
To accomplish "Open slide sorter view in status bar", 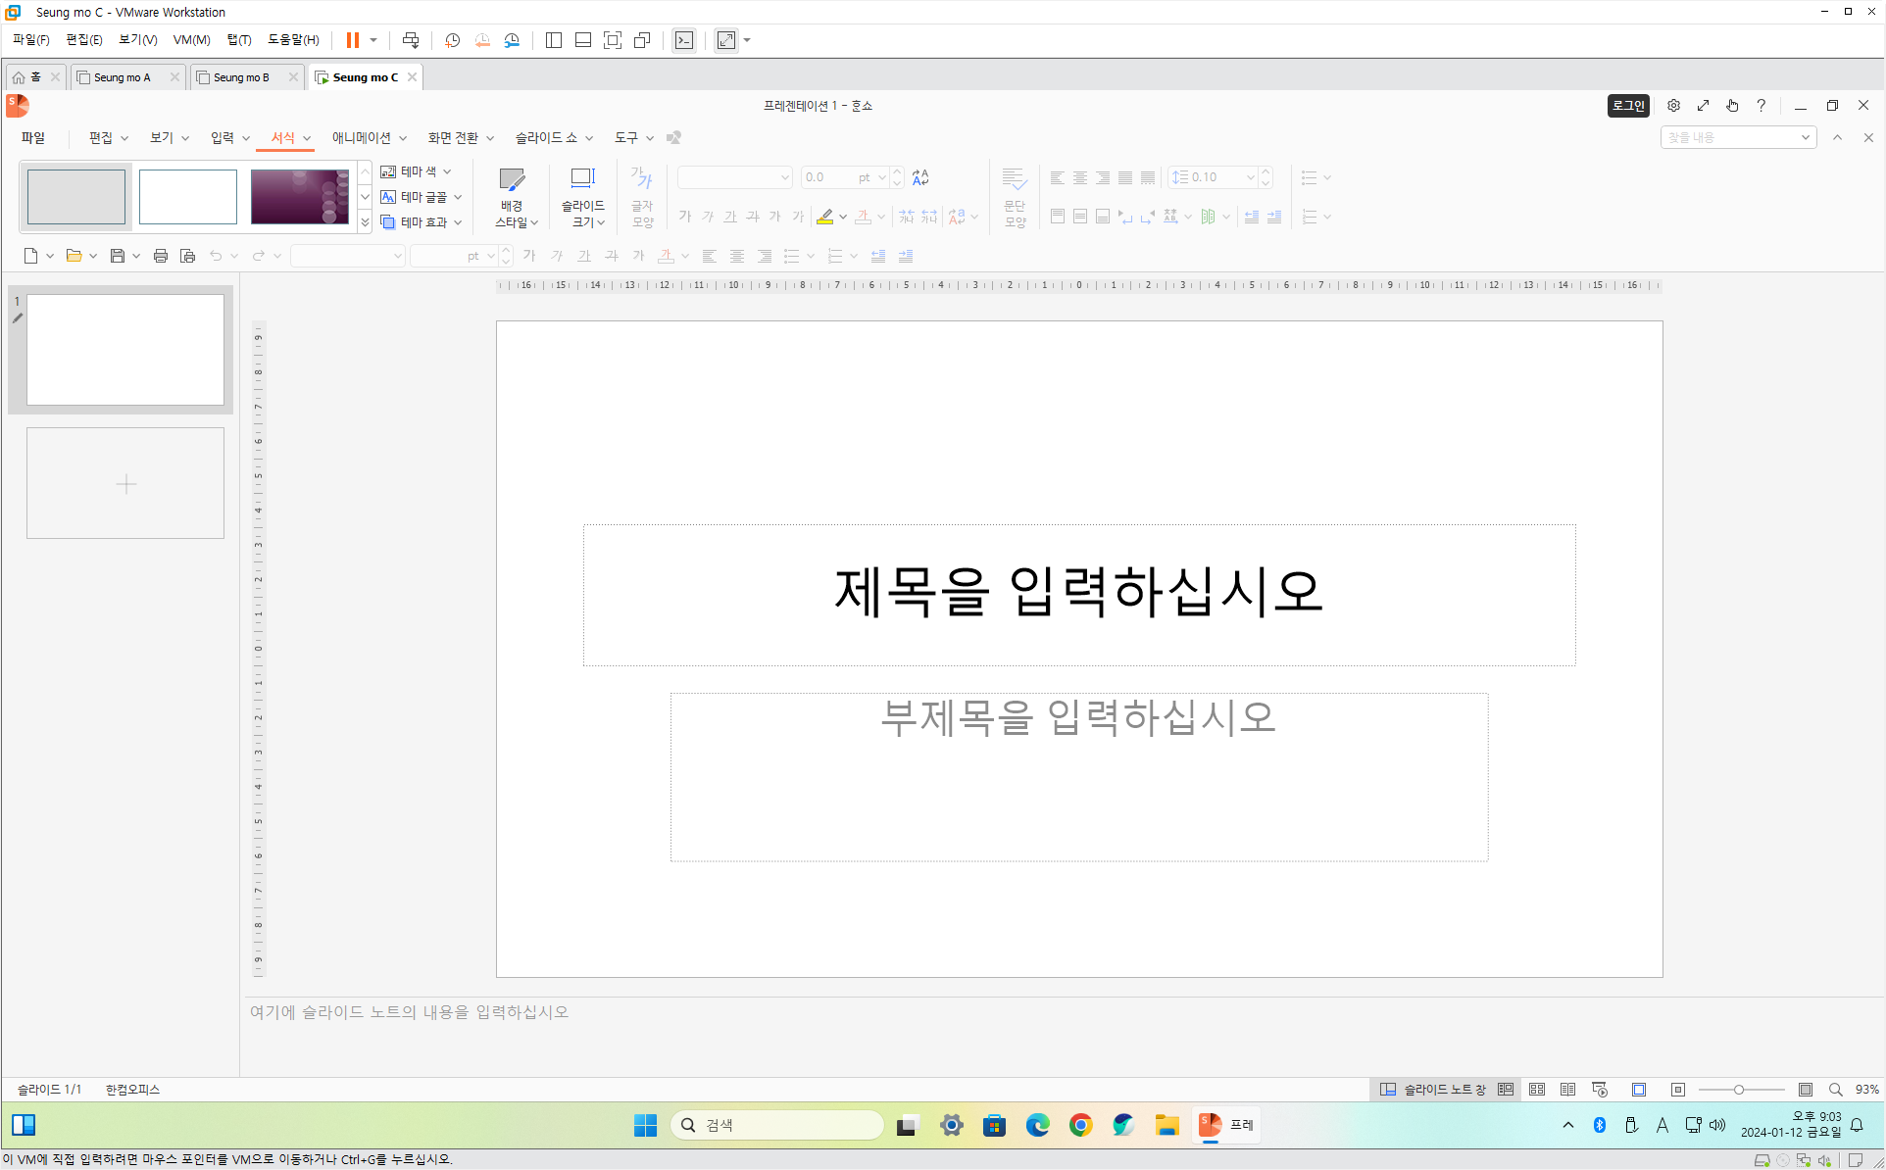I will click(1537, 1090).
